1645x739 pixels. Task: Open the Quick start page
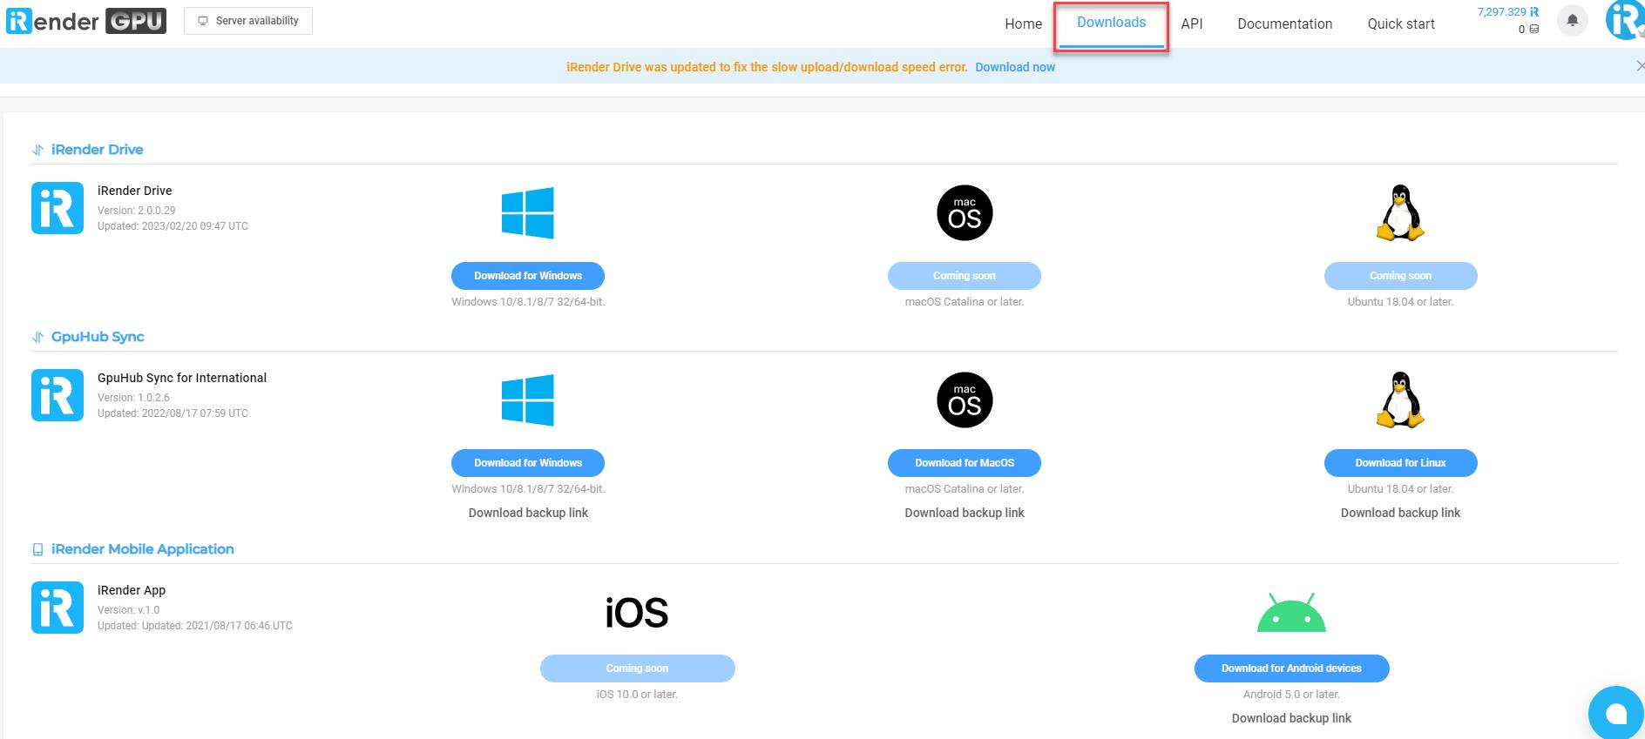pyautogui.click(x=1400, y=24)
